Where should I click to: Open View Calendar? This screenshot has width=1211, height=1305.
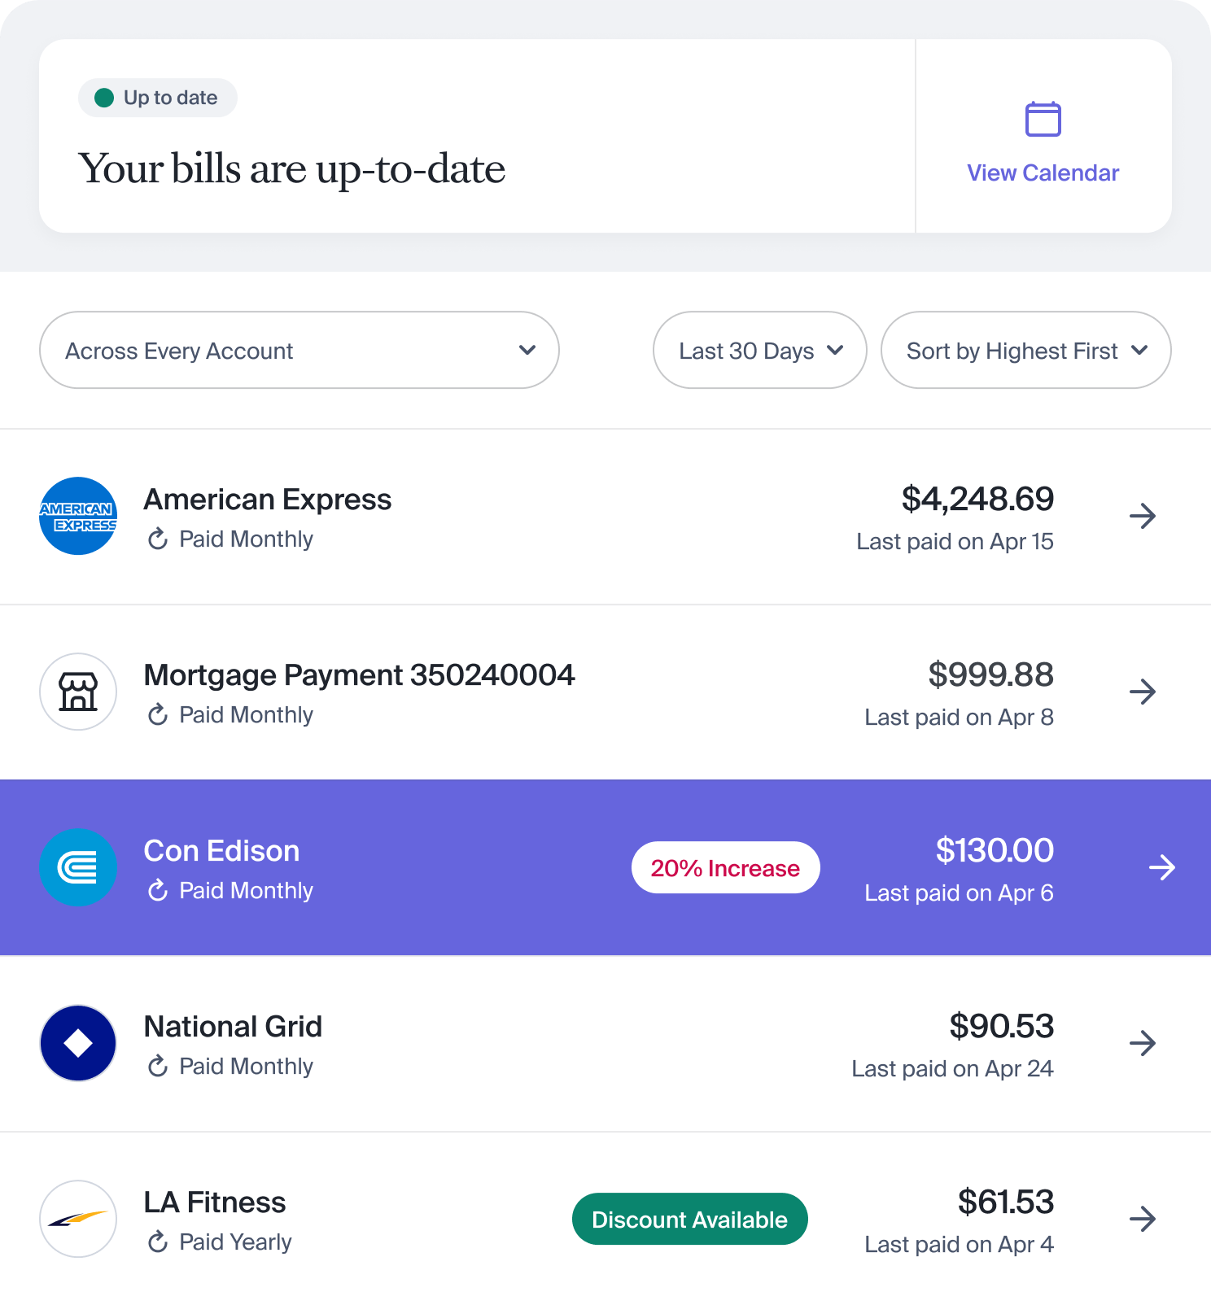[x=1043, y=172]
